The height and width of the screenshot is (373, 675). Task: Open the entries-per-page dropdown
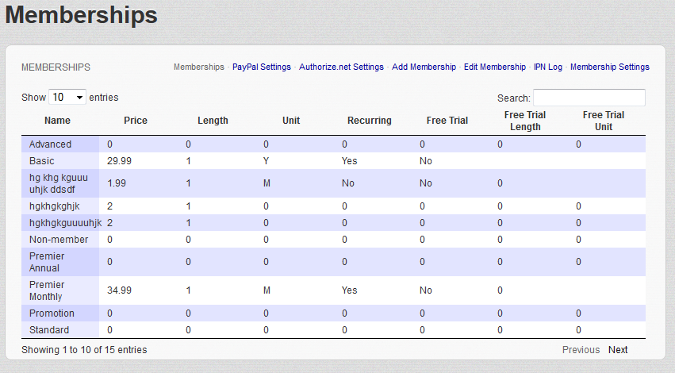coord(67,98)
